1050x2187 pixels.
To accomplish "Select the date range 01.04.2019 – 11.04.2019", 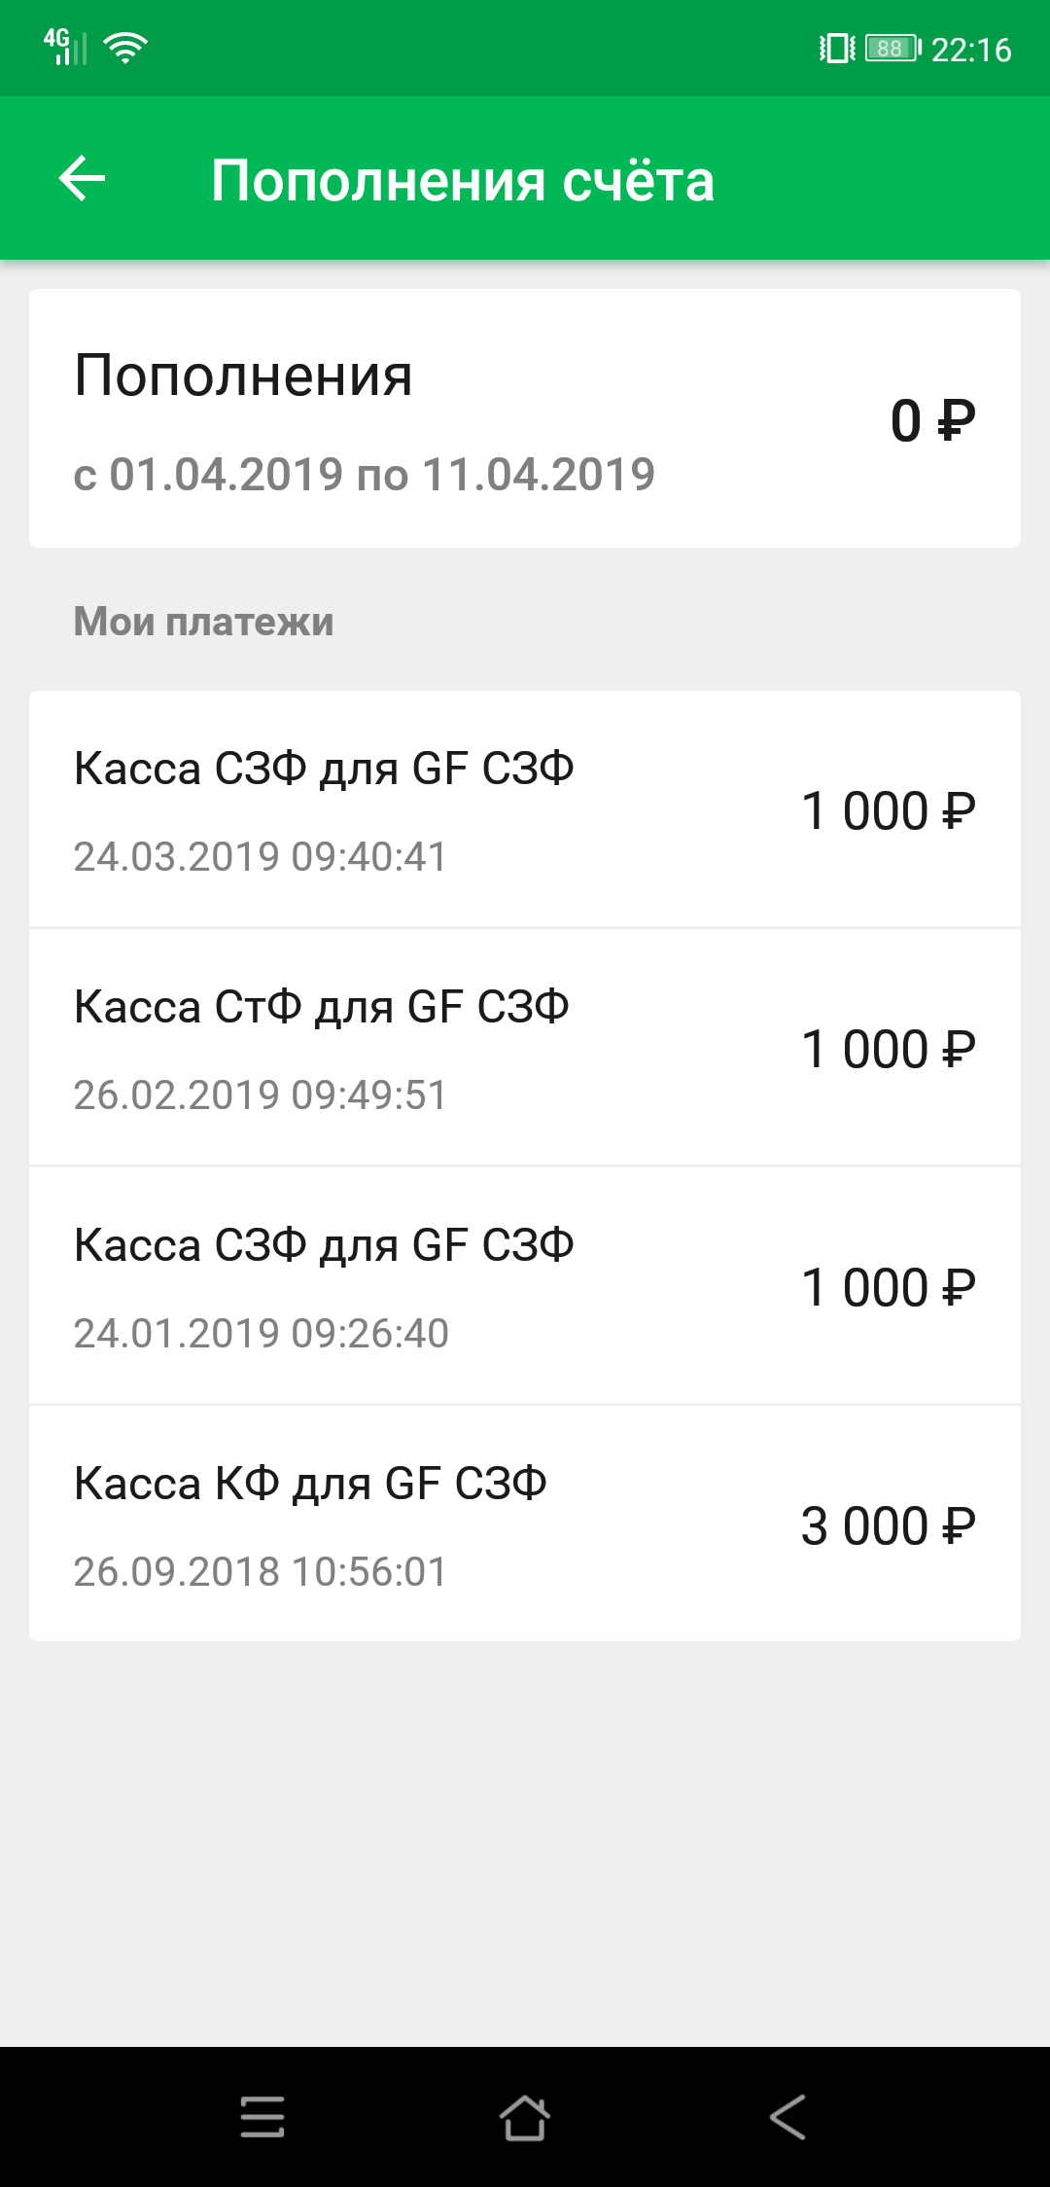I will tap(364, 475).
